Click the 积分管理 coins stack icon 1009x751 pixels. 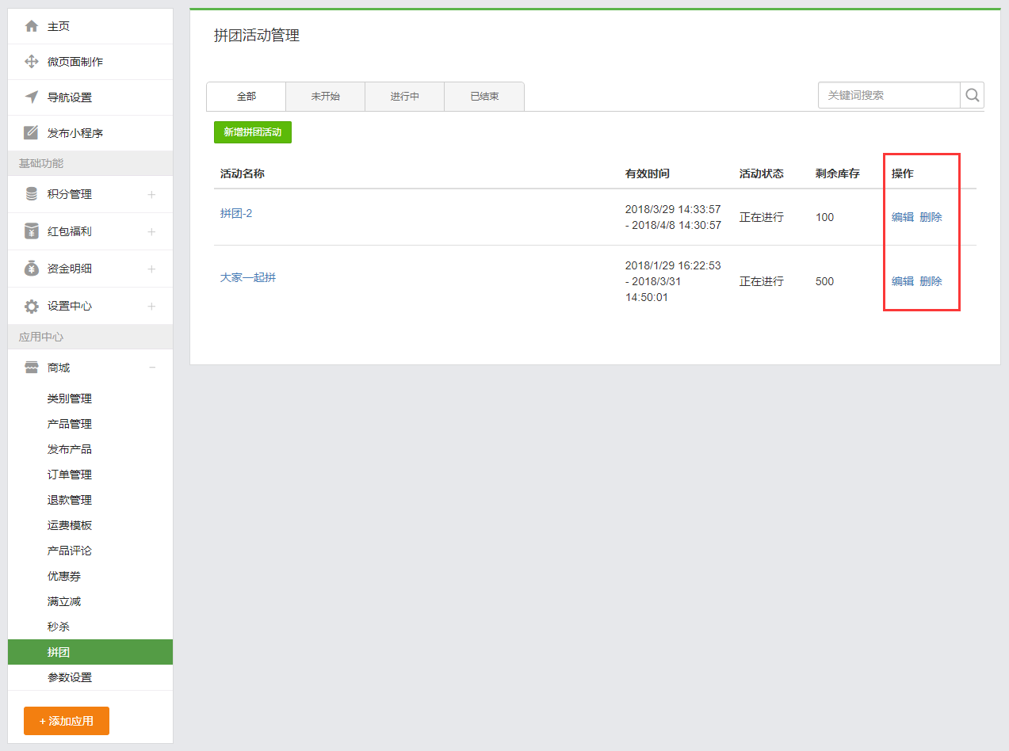pyautogui.click(x=32, y=194)
